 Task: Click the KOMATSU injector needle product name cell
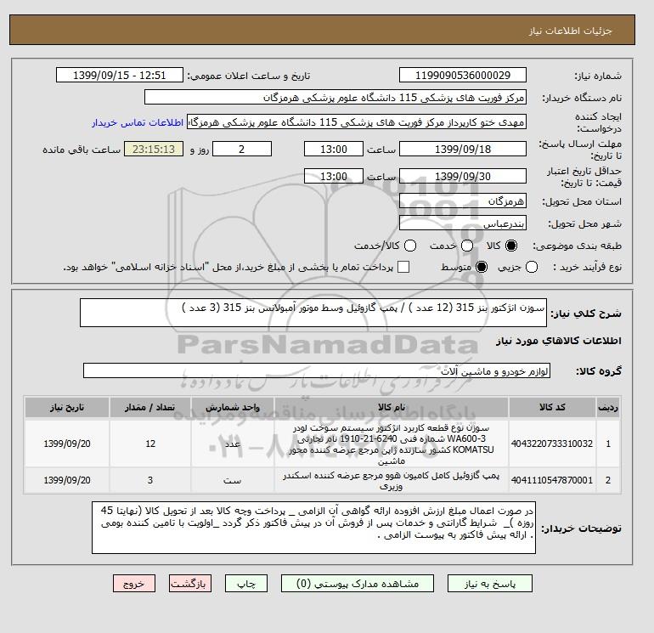click(x=392, y=444)
